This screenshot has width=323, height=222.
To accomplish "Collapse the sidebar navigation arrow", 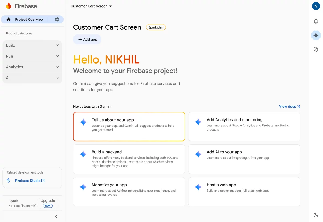I will pos(56,216).
